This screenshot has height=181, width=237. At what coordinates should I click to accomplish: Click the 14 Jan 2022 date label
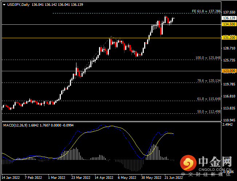coord(11,177)
